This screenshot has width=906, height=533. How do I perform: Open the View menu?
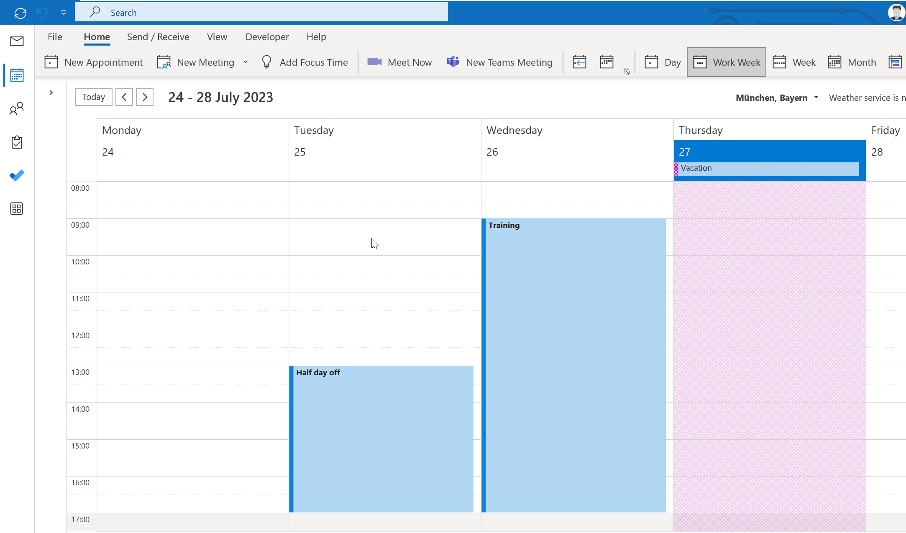pyautogui.click(x=217, y=36)
